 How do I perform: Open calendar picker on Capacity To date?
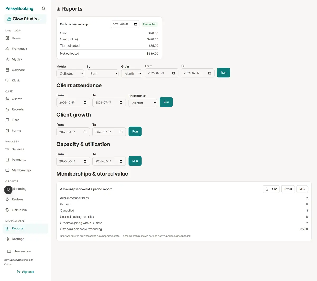coord(121,161)
